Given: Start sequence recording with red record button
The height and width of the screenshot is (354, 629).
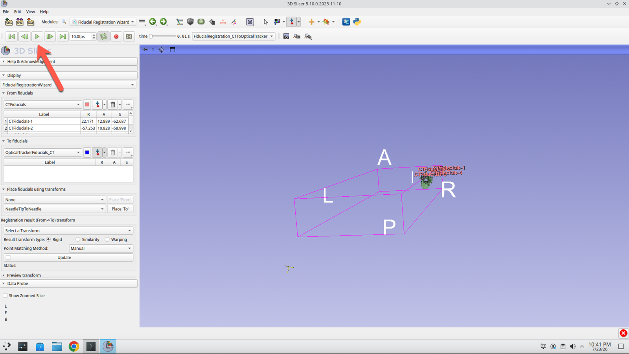Looking at the screenshot, I should [116, 37].
